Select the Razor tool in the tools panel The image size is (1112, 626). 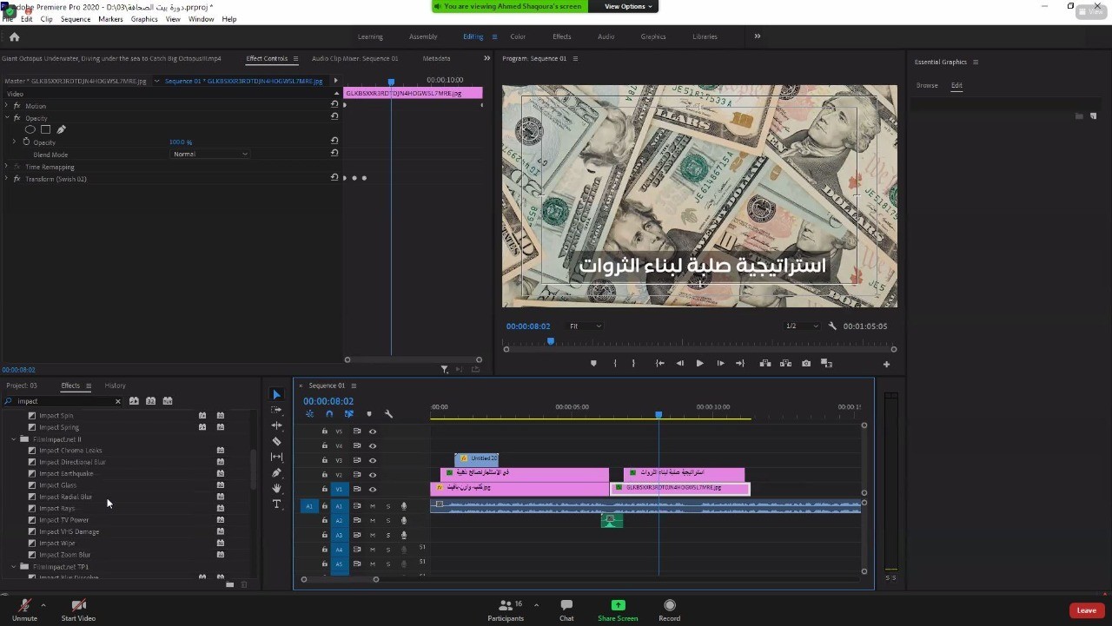click(x=277, y=441)
